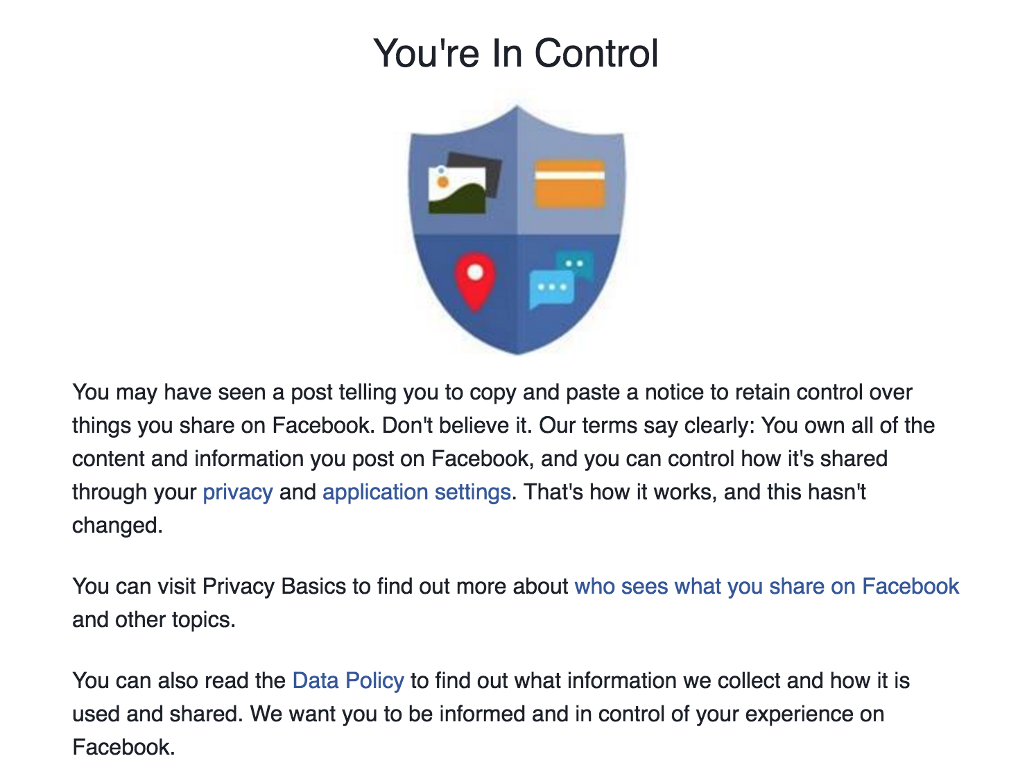Click the white dot inside location pin
Viewport: 1018px width, 781px height.
(x=475, y=273)
